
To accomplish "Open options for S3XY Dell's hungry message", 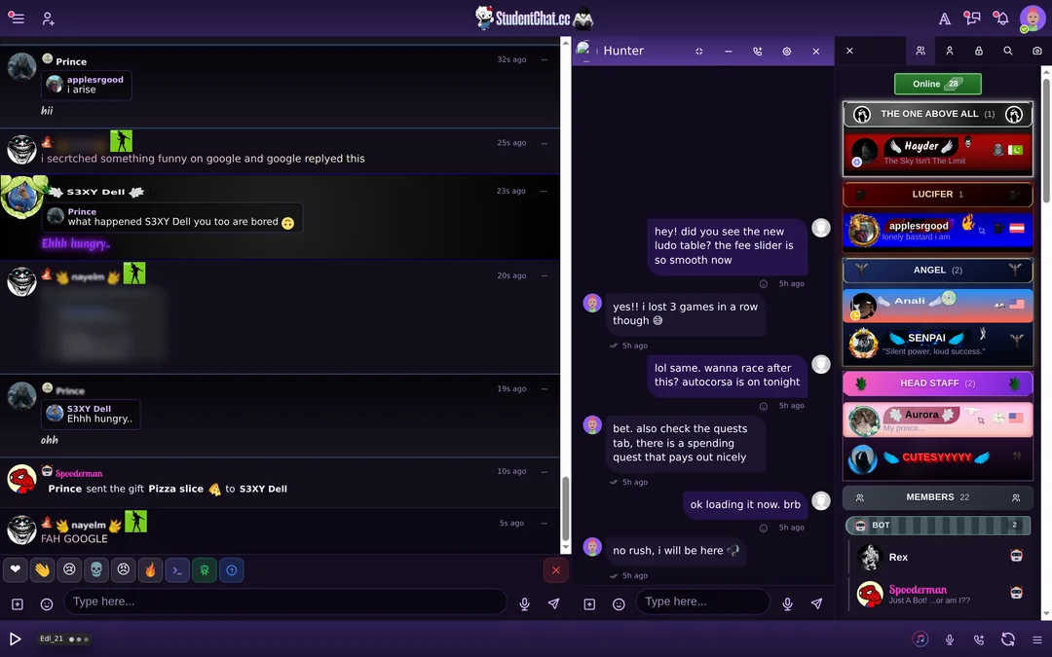I will pos(544,191).
